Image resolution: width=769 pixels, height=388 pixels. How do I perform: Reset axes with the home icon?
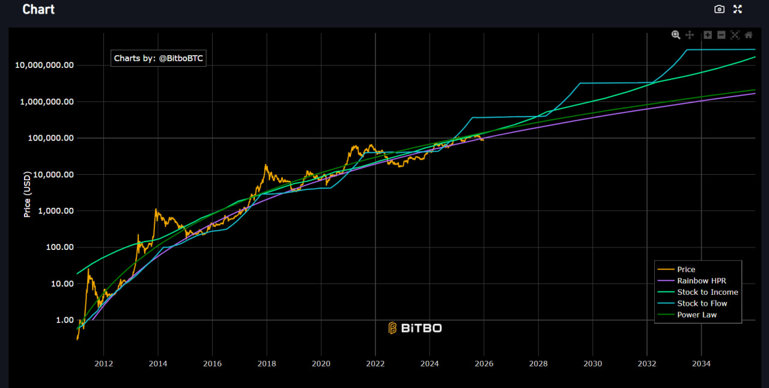coord(749,35)
